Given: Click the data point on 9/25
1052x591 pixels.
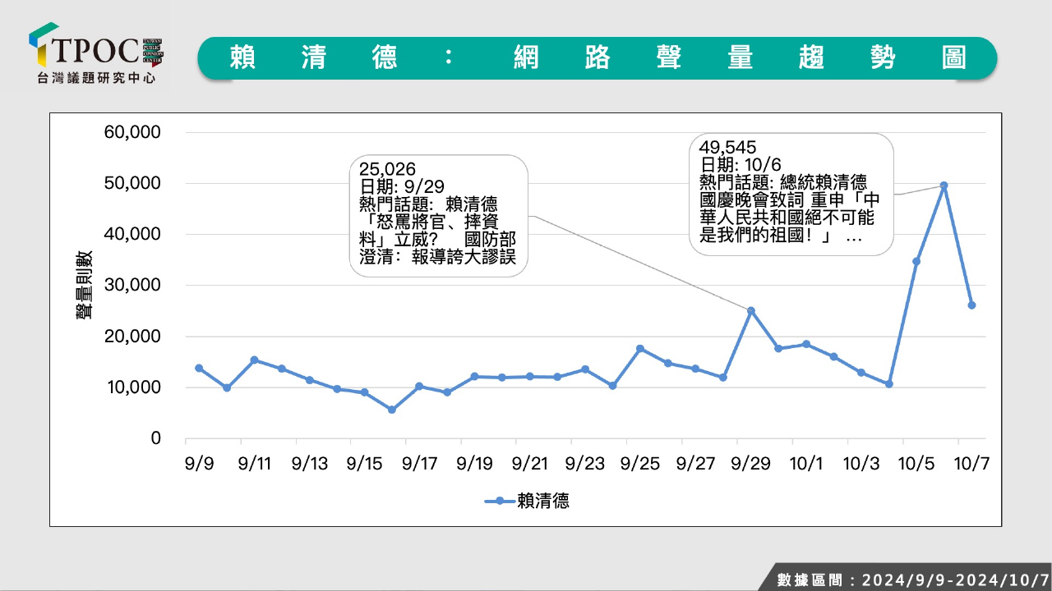Looking at the screenshot, I should (640, 348).
